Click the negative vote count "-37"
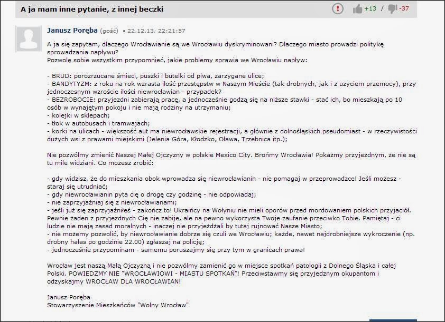Image resolution: width=445 pixels, height=322 pixels. [x=404, y=8]
